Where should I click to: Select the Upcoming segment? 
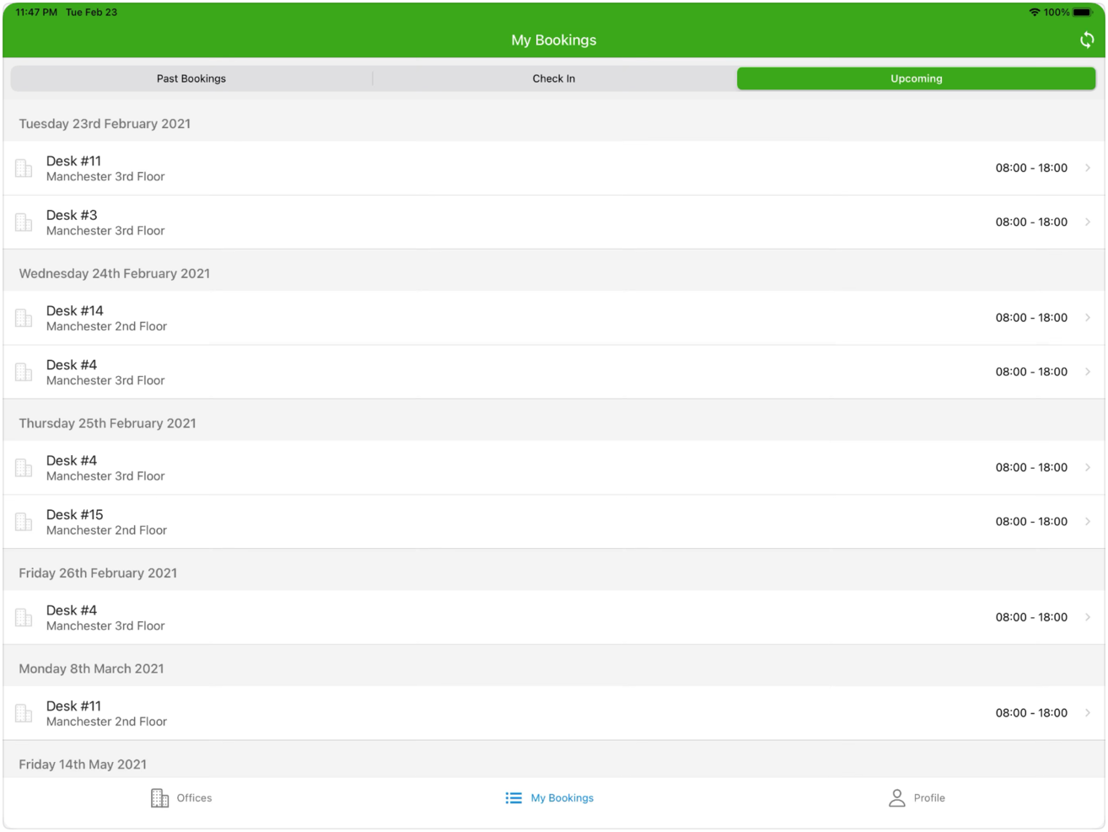916,78
